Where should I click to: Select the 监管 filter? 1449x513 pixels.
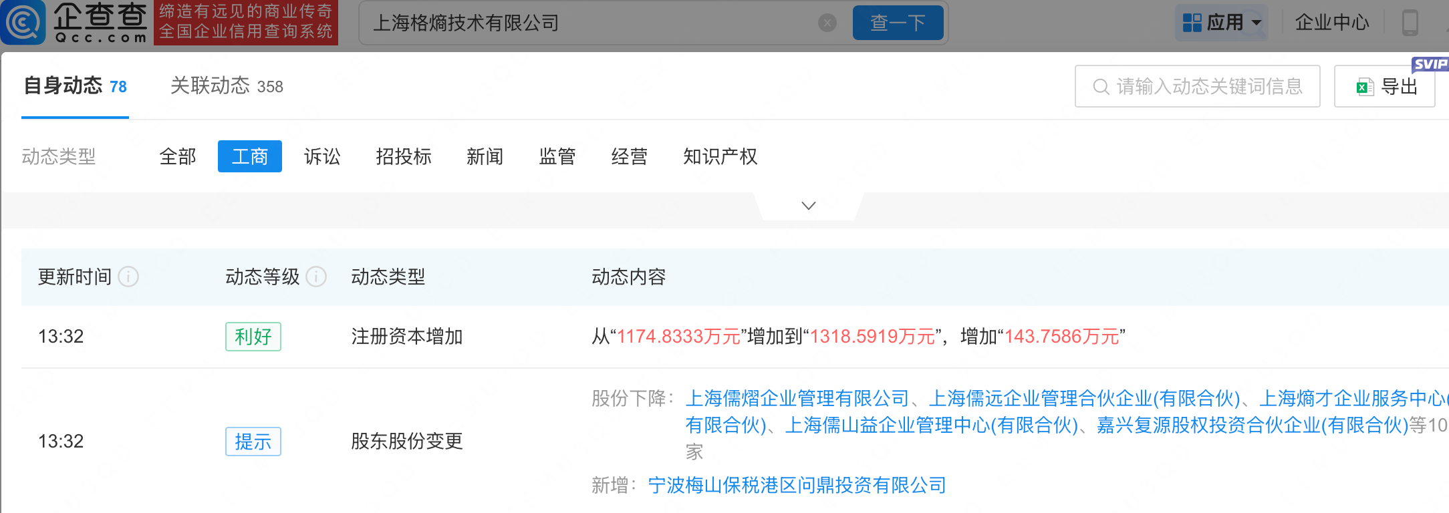coord(557,156)
